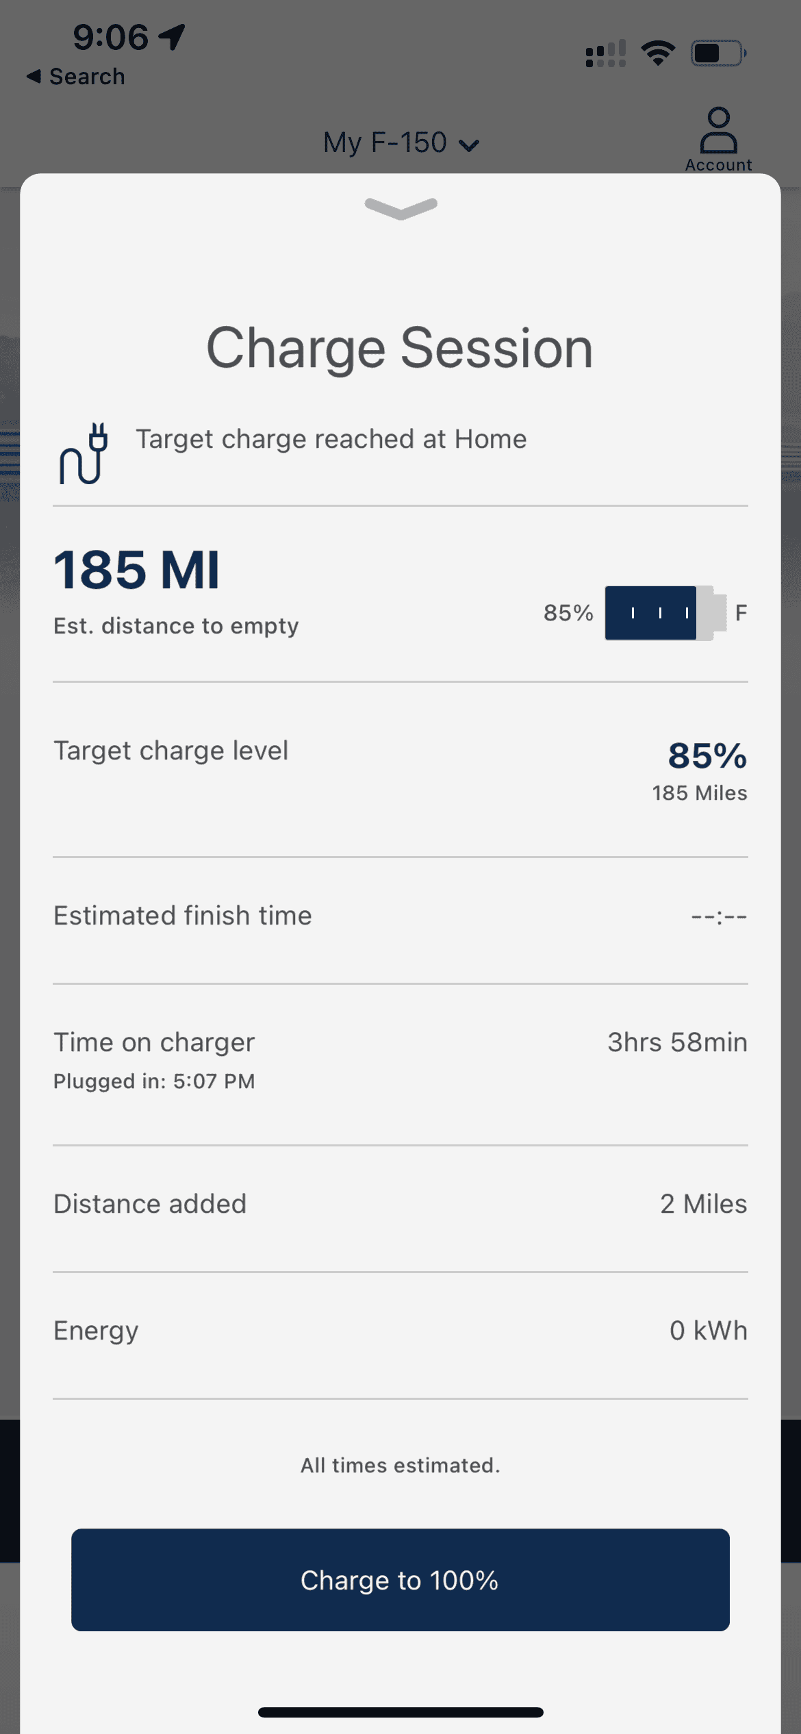
Task: Tap the Wi-Fi status icon
Action: [658, 53]
